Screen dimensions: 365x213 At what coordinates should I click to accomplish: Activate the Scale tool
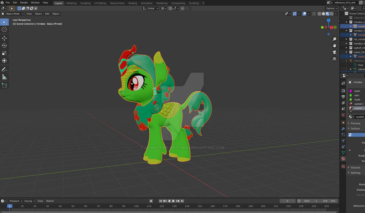point(4,53)
